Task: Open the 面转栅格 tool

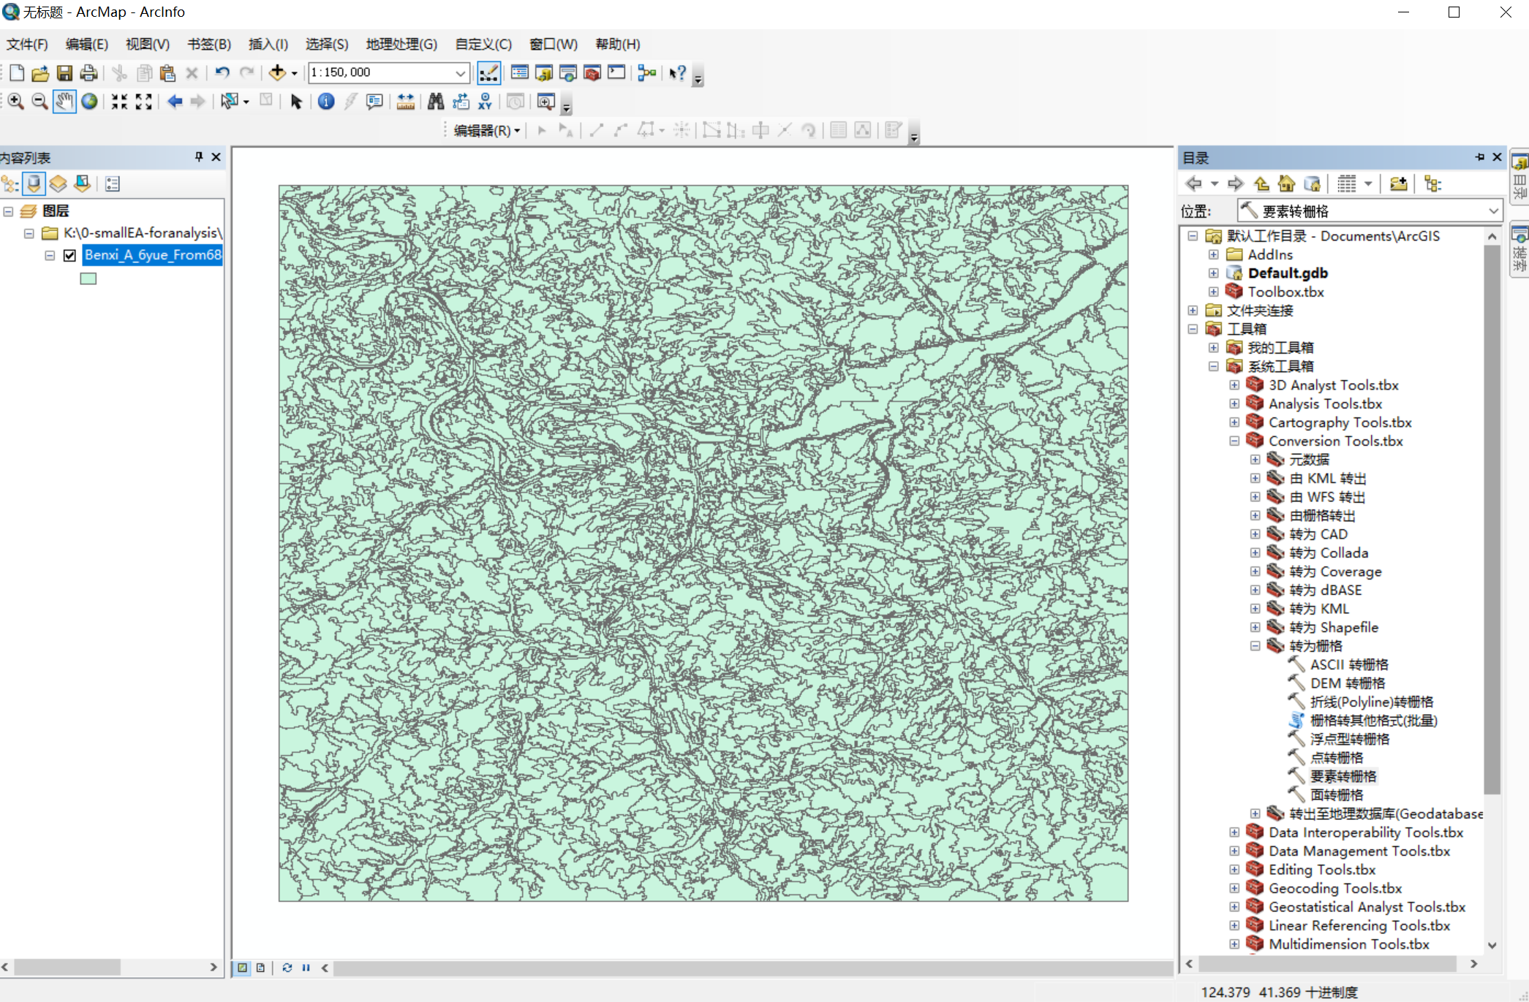Action: click(x=1336, y=794)
